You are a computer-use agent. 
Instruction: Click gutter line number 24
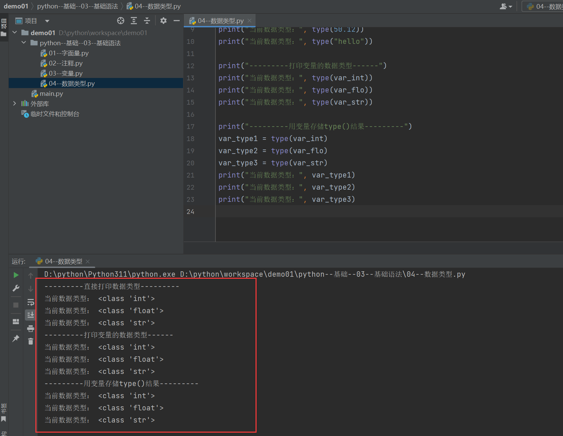point(190,212)
